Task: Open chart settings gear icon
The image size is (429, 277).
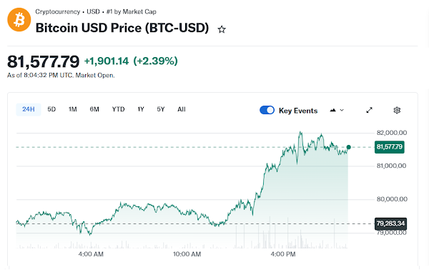Action: coord(397,110)
